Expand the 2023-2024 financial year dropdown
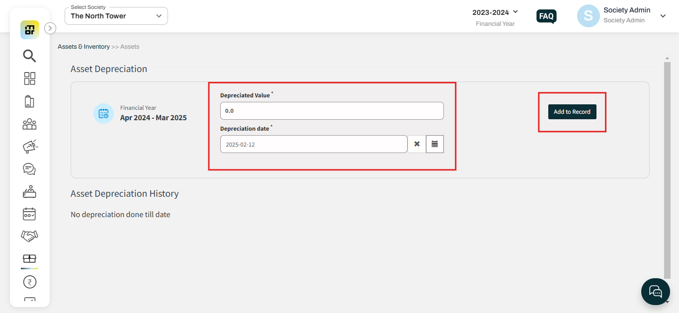 495,12
